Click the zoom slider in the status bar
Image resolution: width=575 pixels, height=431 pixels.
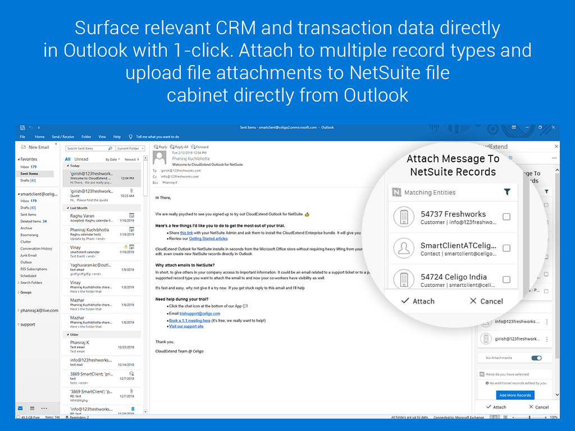[530, 417]
